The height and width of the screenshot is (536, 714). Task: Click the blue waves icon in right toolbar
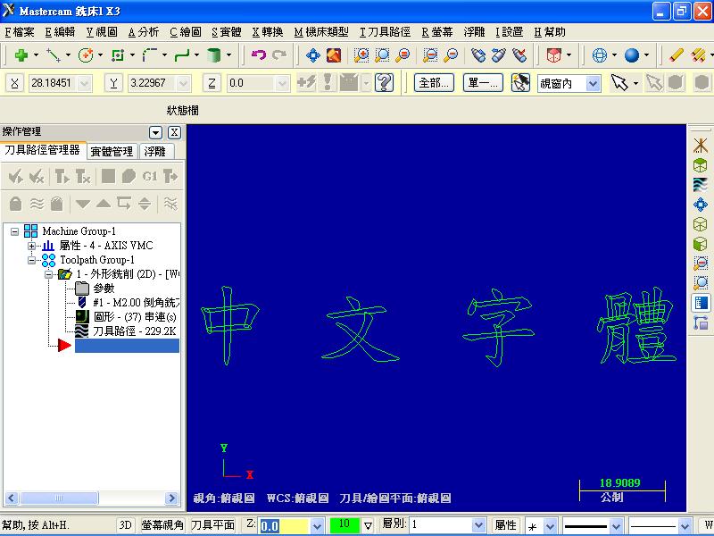pos(700,185)
